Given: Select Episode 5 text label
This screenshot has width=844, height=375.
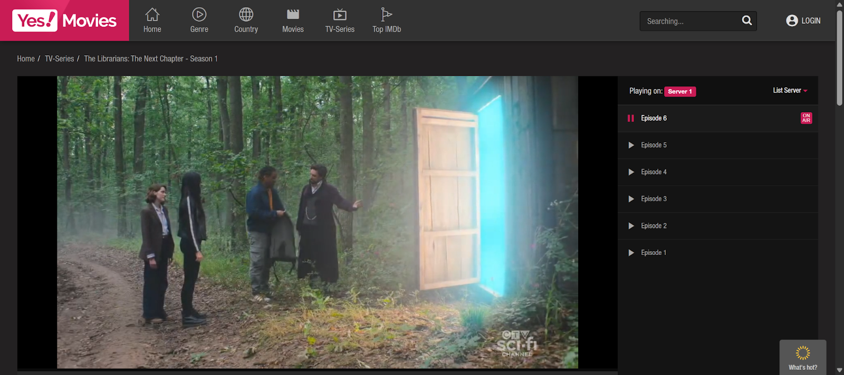Looking at the screenshot, I should pyautogui.click(x=654, y=145).
